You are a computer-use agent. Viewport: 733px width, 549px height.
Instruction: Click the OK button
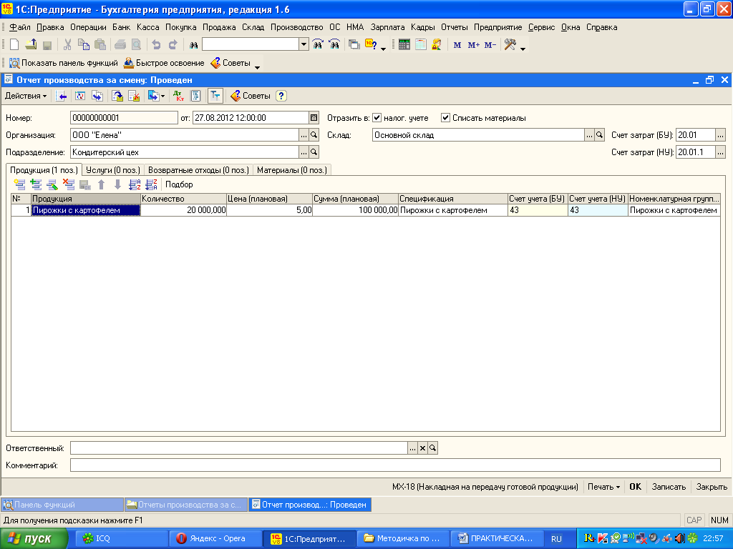click(636, 487)
